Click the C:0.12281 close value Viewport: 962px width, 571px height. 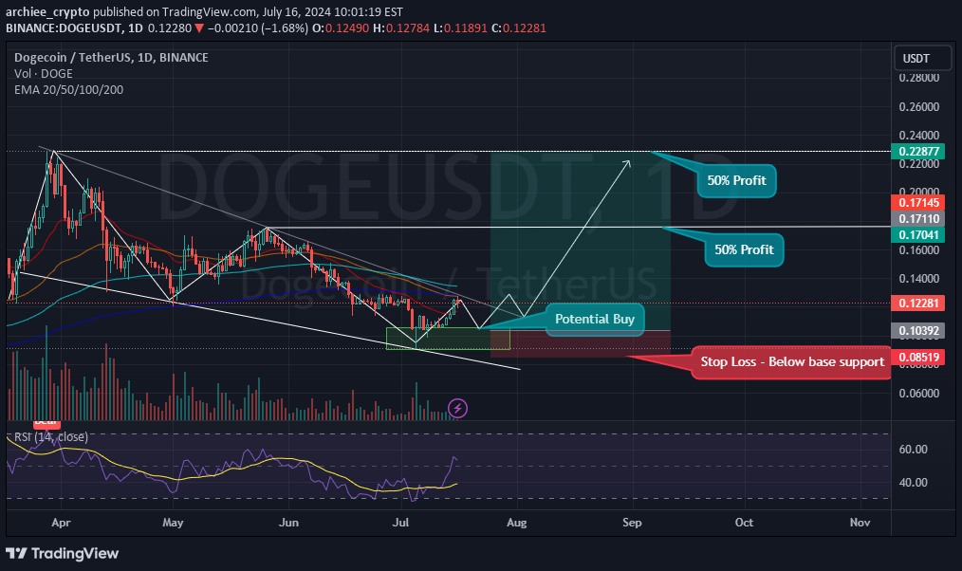click(518, 28)
